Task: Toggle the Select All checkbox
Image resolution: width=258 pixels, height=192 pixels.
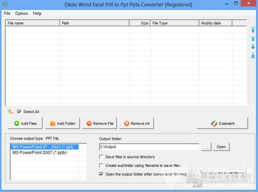Action: pyautogui.click(x=19, y=112)
